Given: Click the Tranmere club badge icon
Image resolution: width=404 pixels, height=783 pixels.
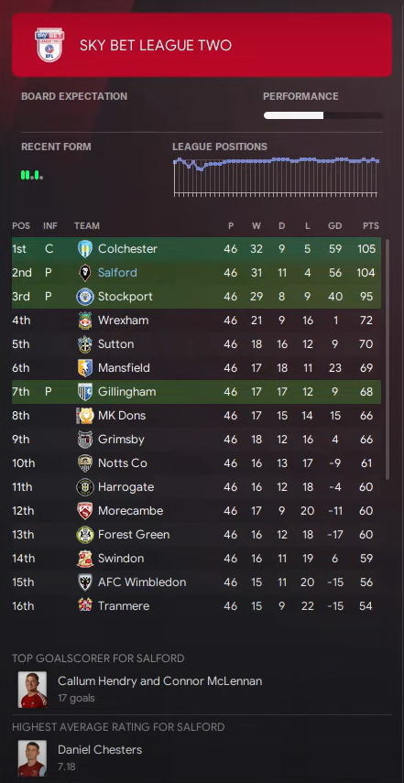Looking at the screenshot, I should [85, 605].
